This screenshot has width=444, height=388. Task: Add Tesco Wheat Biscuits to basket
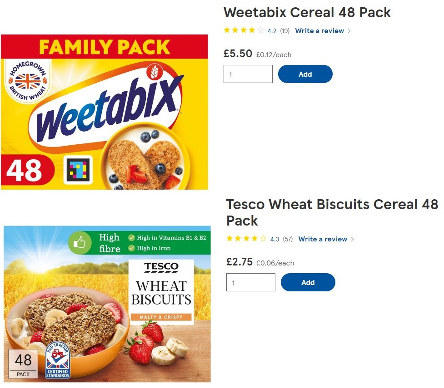pos(308,282)
